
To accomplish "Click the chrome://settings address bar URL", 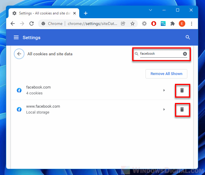I will point(92,24).
